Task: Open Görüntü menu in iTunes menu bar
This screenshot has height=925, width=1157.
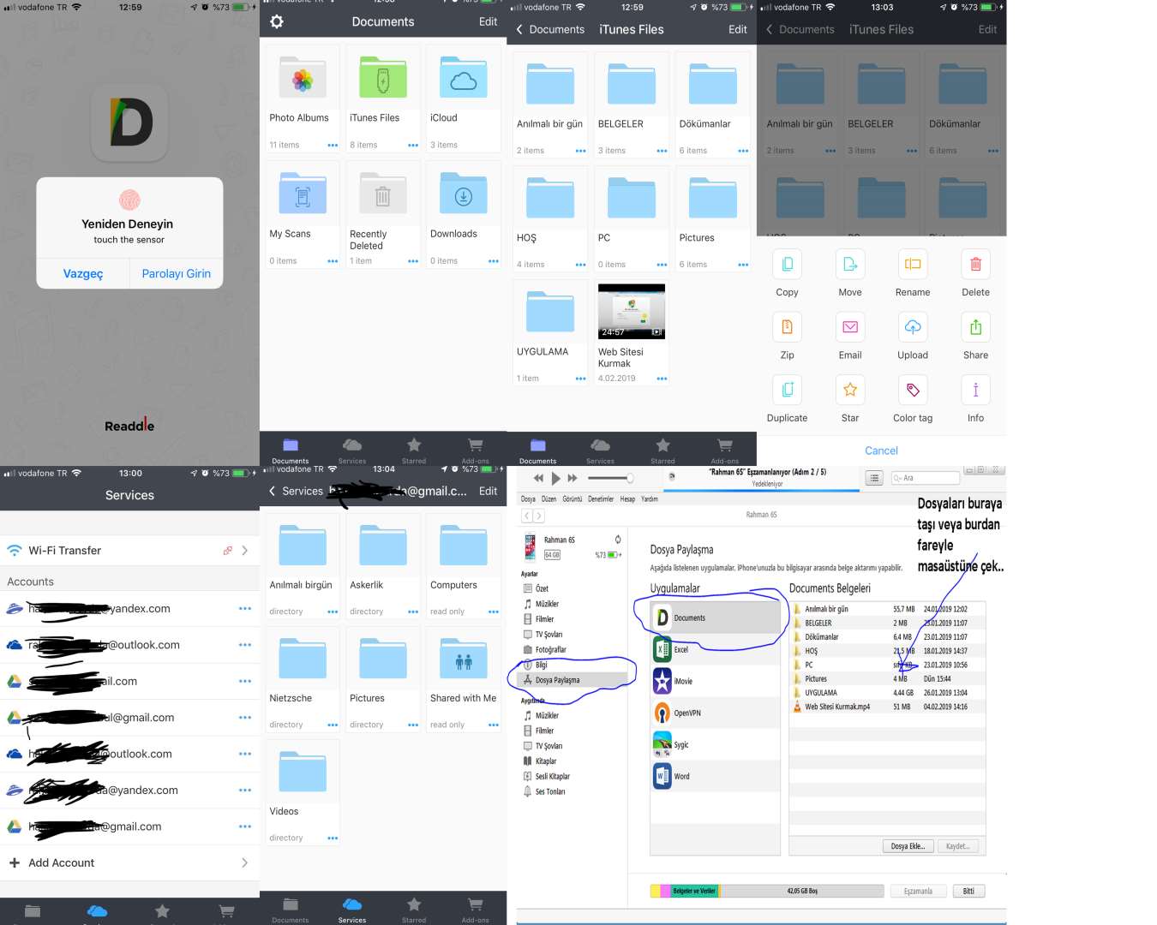Action: (x=572, y=498)
